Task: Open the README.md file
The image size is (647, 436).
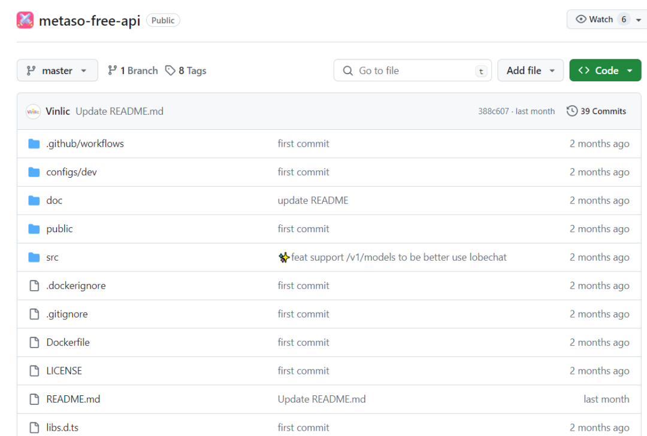Action: (73, 400)
